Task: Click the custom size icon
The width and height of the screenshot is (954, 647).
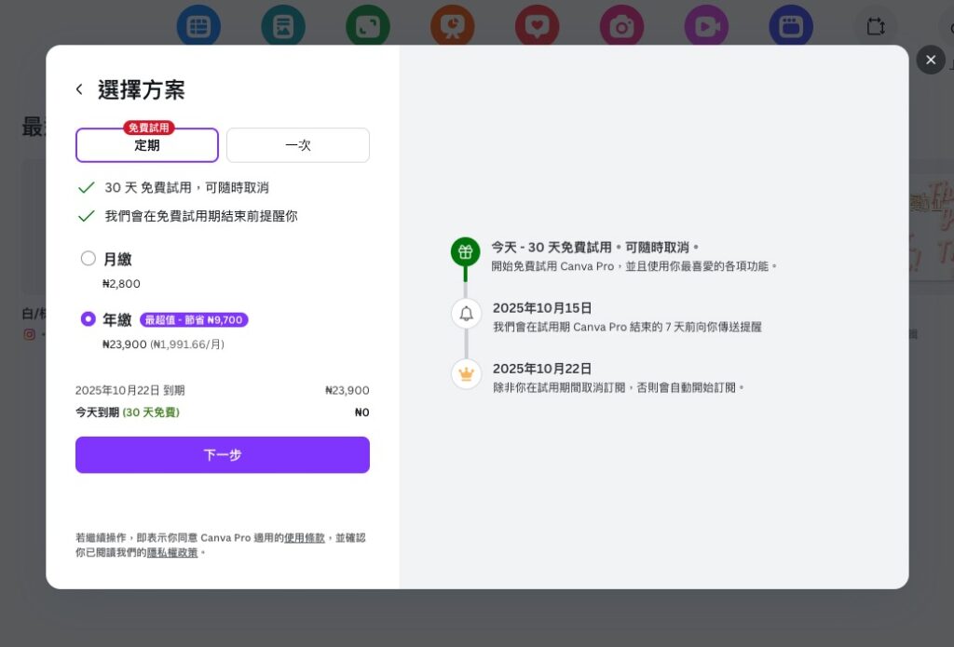Action: (x=876, y=26)
